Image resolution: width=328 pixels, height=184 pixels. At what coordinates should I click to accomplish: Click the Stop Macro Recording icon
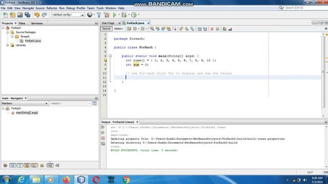[217, 29]
